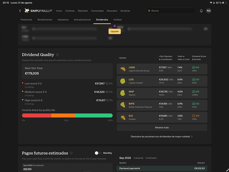Screen dimensions: 229x172
Task: Open the MAP snowflake icon
Action: [123, 93]
